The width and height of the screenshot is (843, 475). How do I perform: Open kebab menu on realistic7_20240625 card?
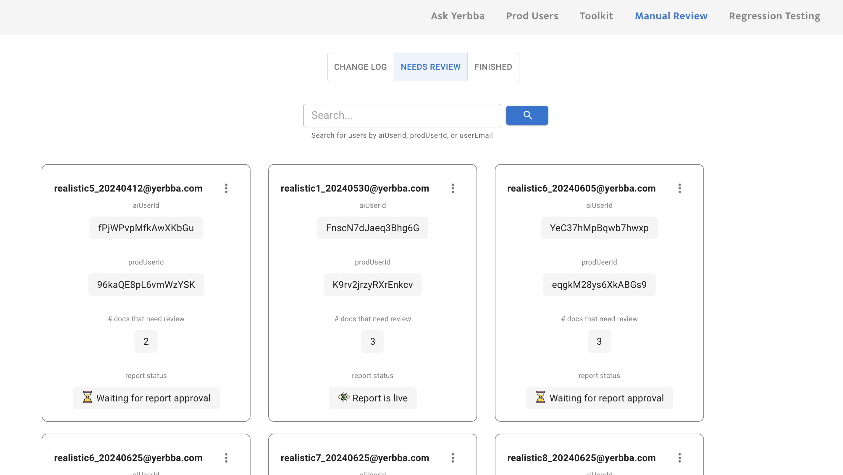point(453,458)
